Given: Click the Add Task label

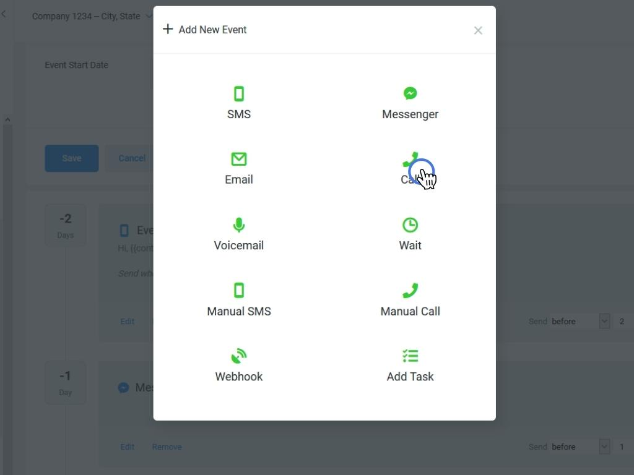Looking at the screenshot, I should (410, 377).
